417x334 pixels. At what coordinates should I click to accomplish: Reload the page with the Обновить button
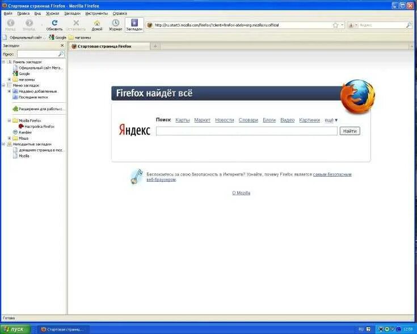54,25
